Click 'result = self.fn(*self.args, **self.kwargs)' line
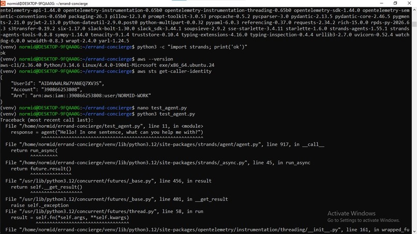 point(70,217)
